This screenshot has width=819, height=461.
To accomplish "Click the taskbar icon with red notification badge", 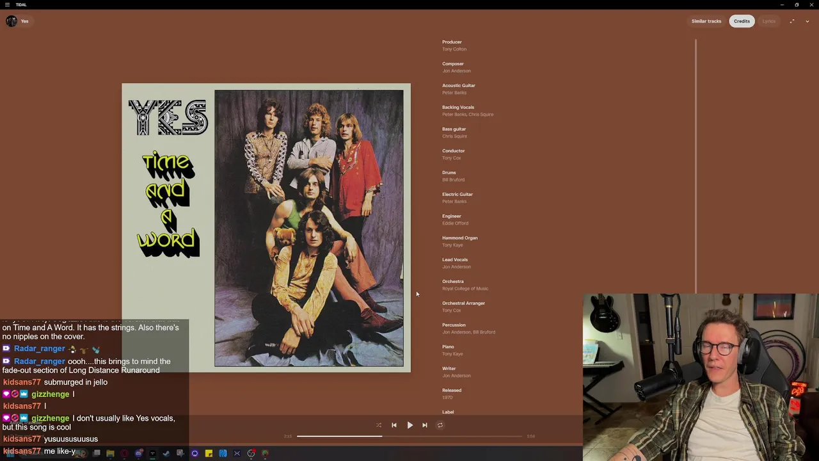I will pyautogui.click(x=251, y=453).
